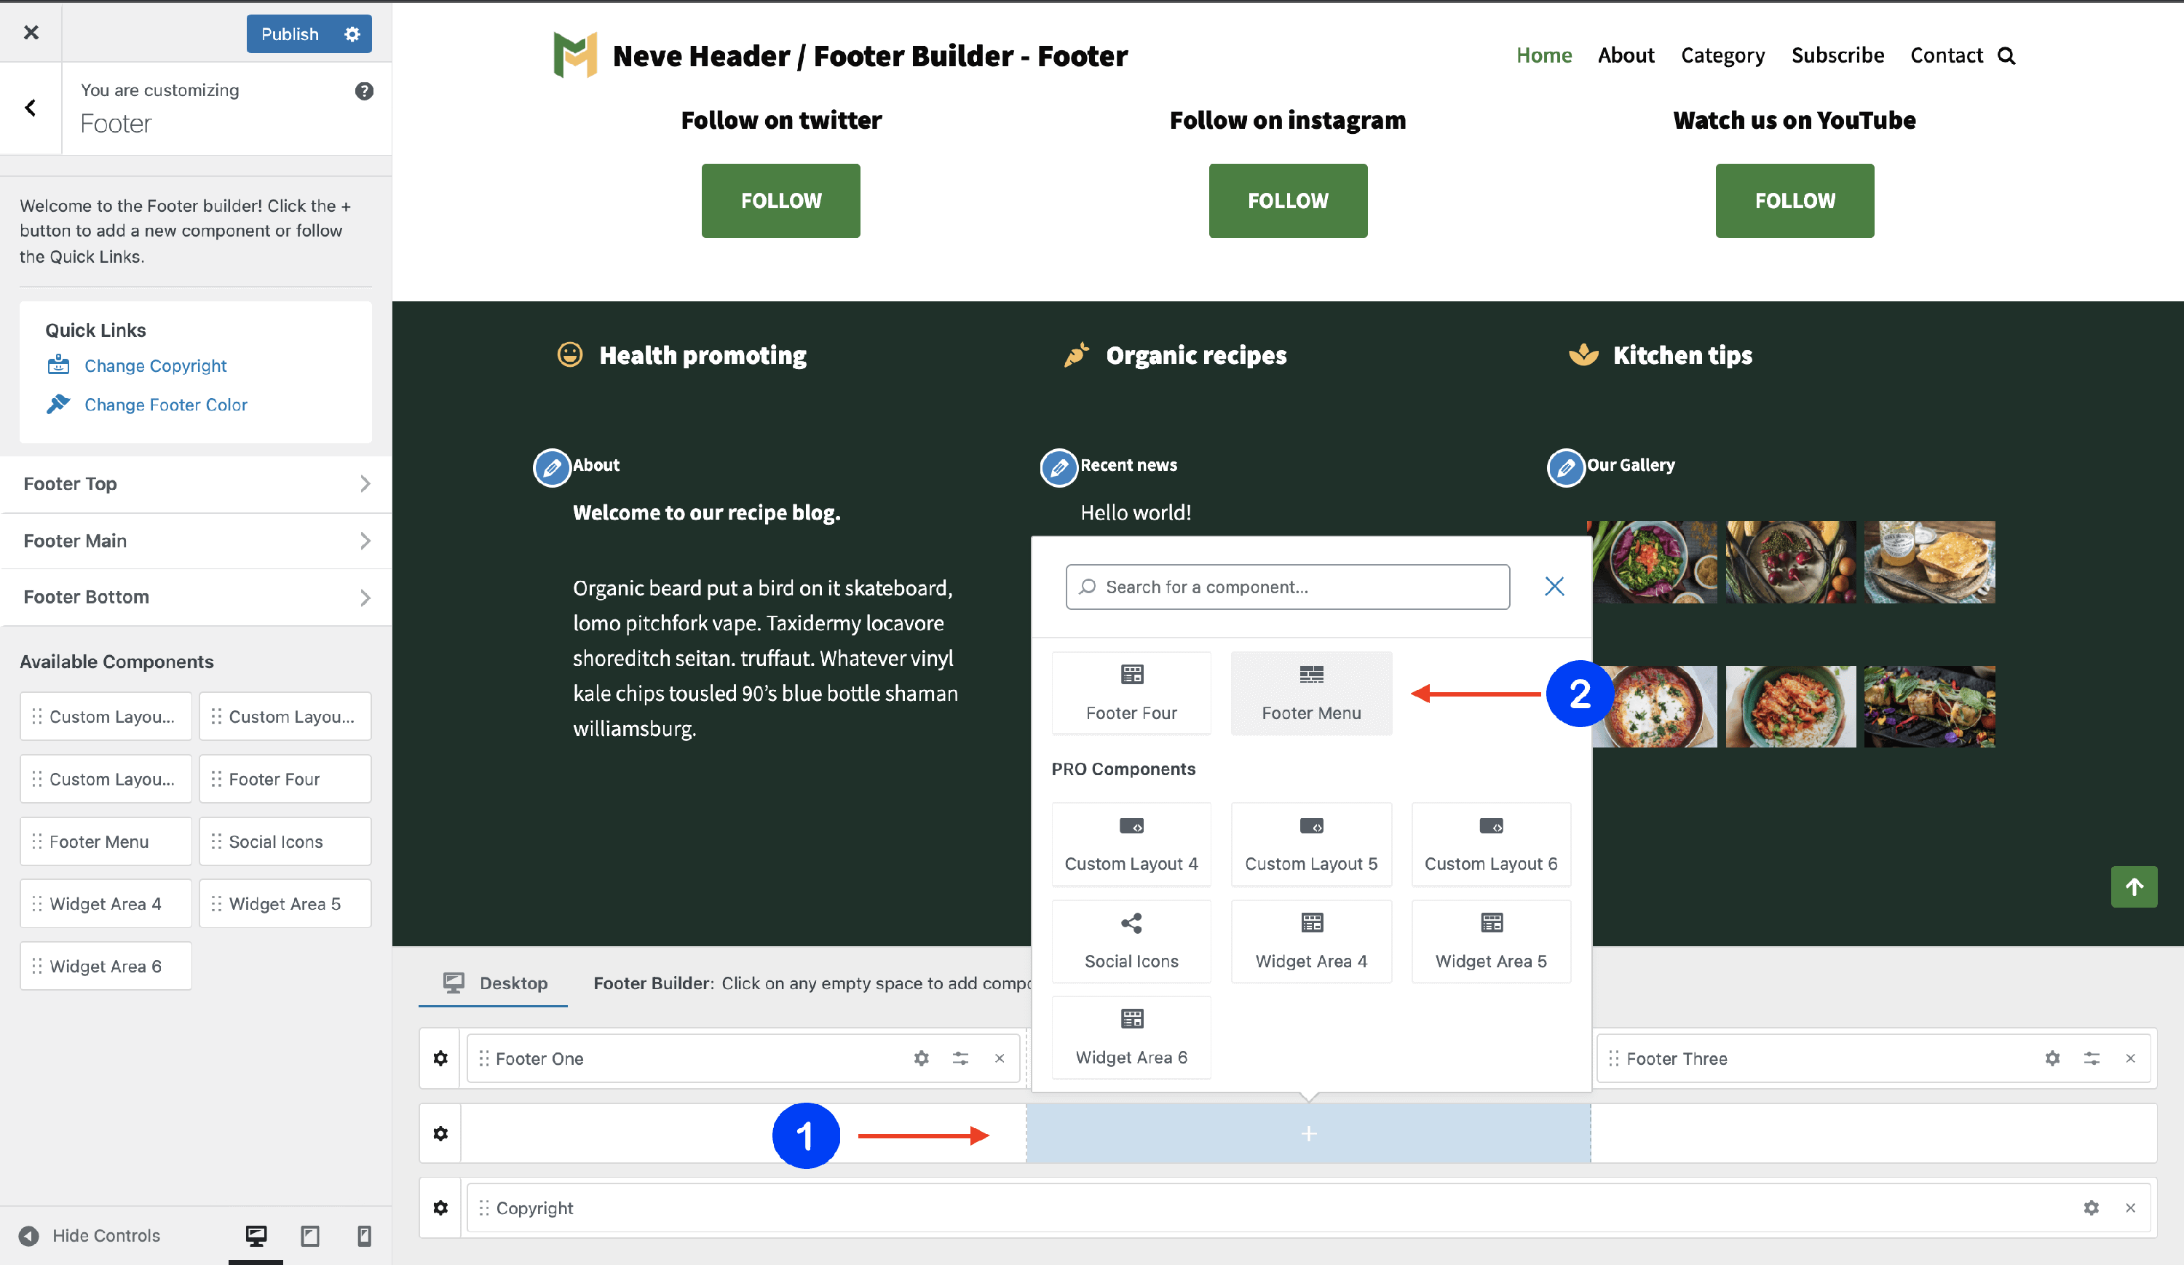Select the Desktop builder tab
The height and width of the screenshot is (1265, 2184).
pyautogui.click(x=495, y=983)
